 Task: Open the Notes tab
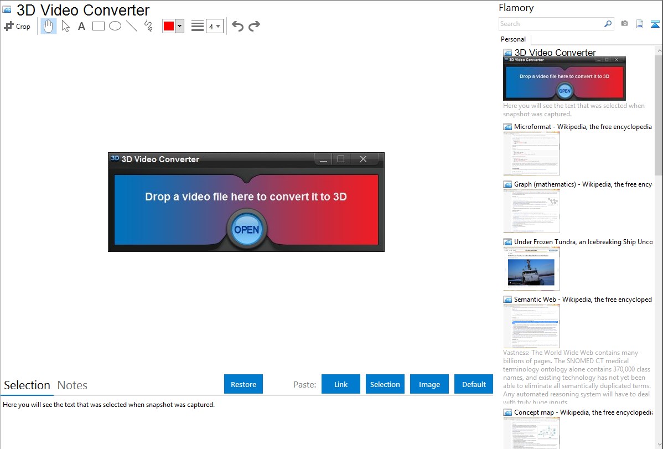coord(72,385)
